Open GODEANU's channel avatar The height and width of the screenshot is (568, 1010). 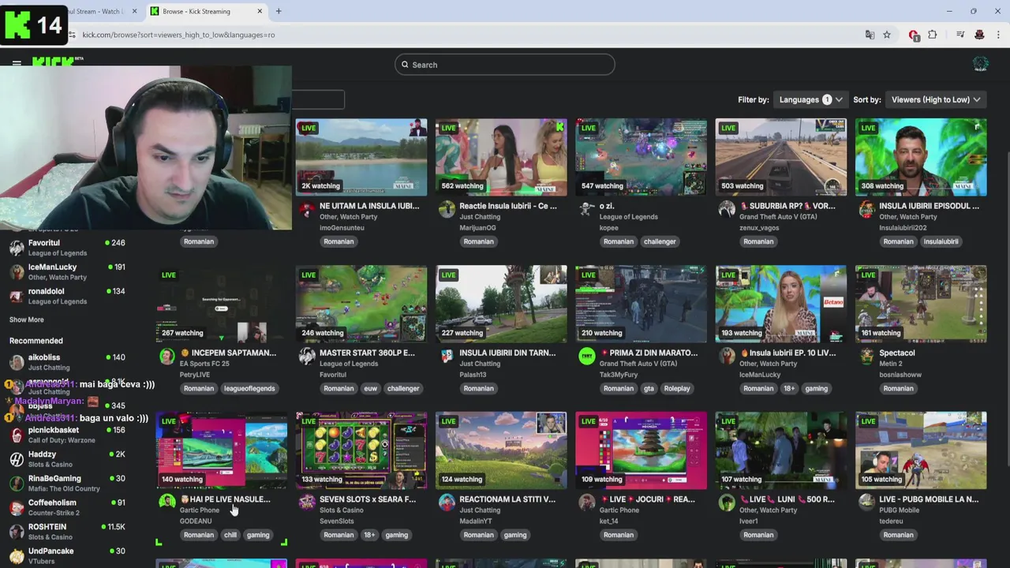(x=167, y=503)
